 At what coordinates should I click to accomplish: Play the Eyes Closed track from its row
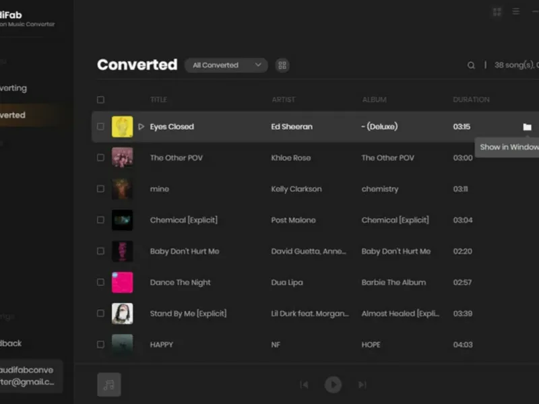point(141,127)
